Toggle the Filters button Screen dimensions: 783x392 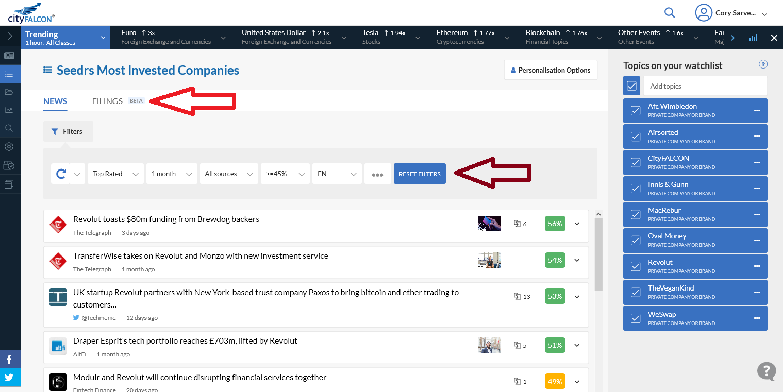pyautogui.click(x=68, y=131)
